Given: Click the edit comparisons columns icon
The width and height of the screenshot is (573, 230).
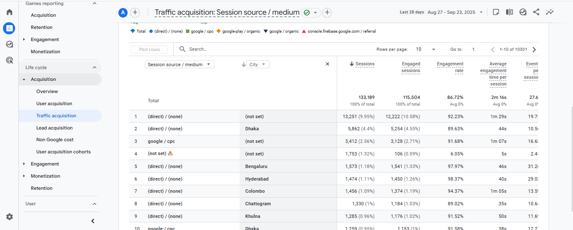Looking at the screenshot, I should point(509,12).
